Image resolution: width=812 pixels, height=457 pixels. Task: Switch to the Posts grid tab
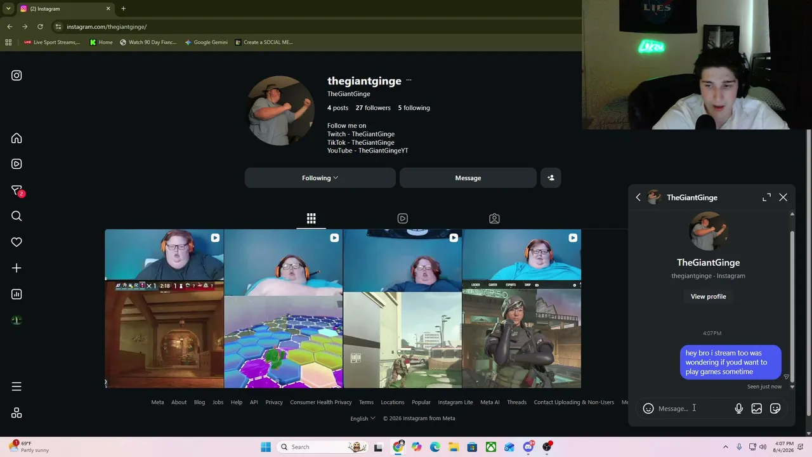(x=311, y=218)
